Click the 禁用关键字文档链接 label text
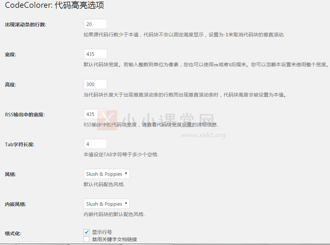The width and height of the screenshot is (330, 245). 114,239
